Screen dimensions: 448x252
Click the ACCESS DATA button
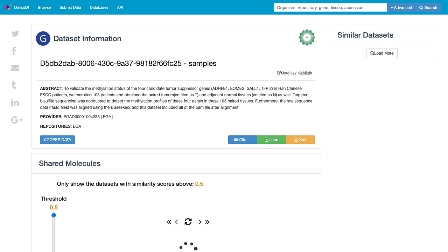pyautogui.click(x=57, y=140)
